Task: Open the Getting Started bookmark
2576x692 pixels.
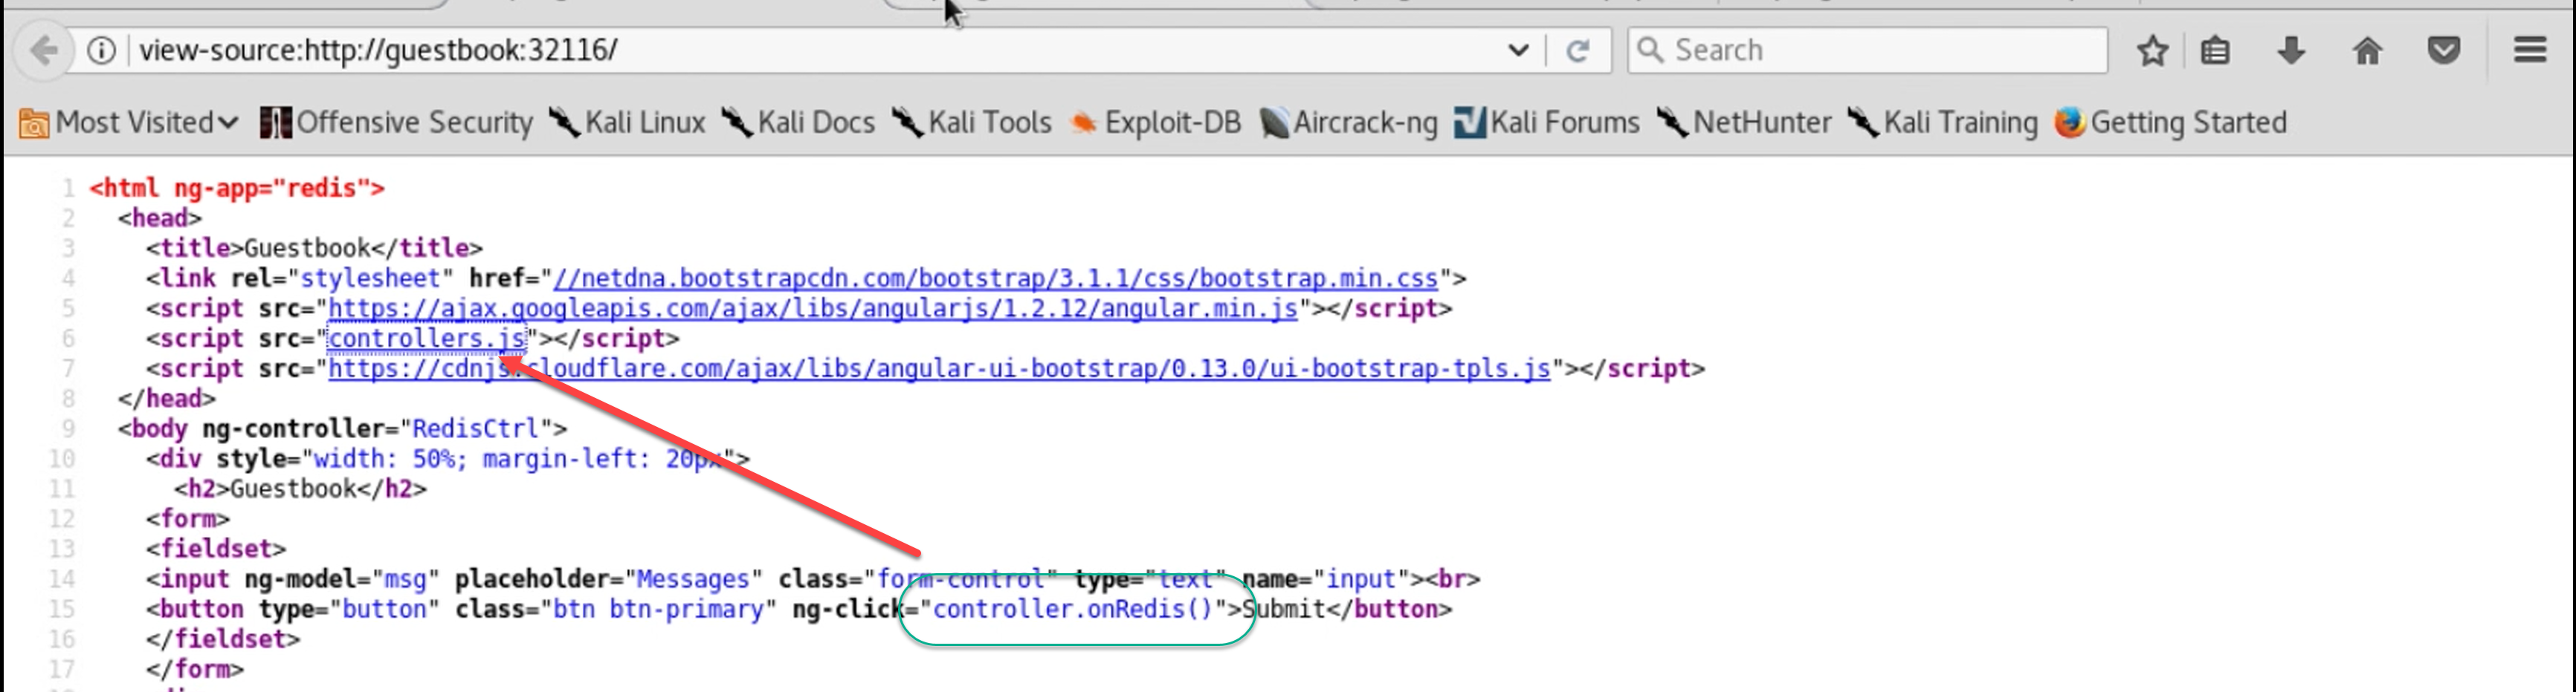Action: [2170, 123]
